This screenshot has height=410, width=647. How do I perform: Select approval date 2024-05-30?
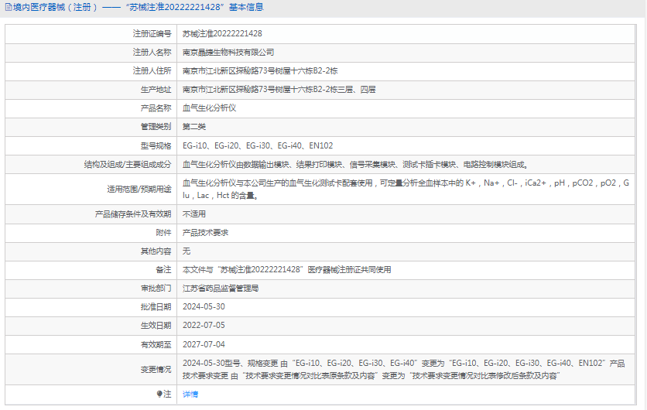(x=204, y=307)
